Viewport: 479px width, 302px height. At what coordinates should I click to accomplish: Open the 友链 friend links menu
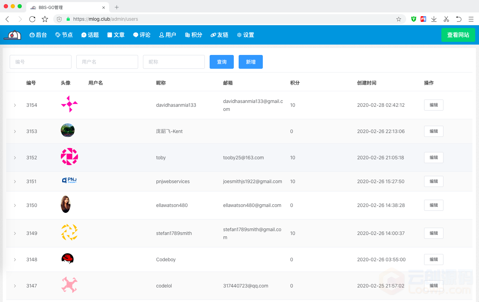tap(219, 35)
